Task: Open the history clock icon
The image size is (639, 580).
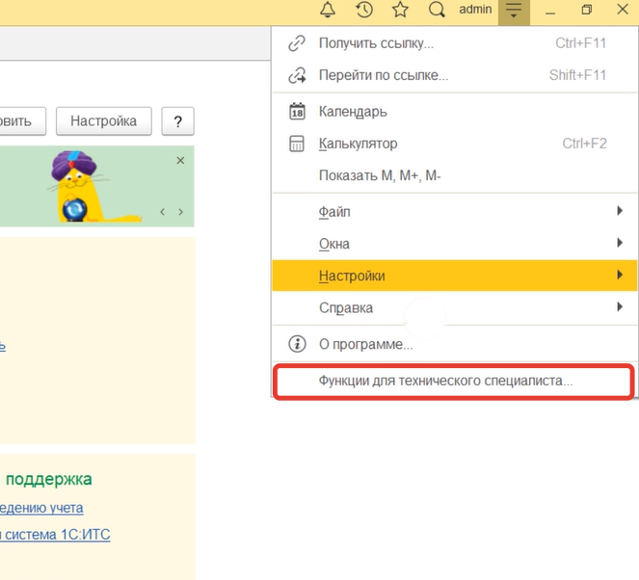Action: click(364, 11)
